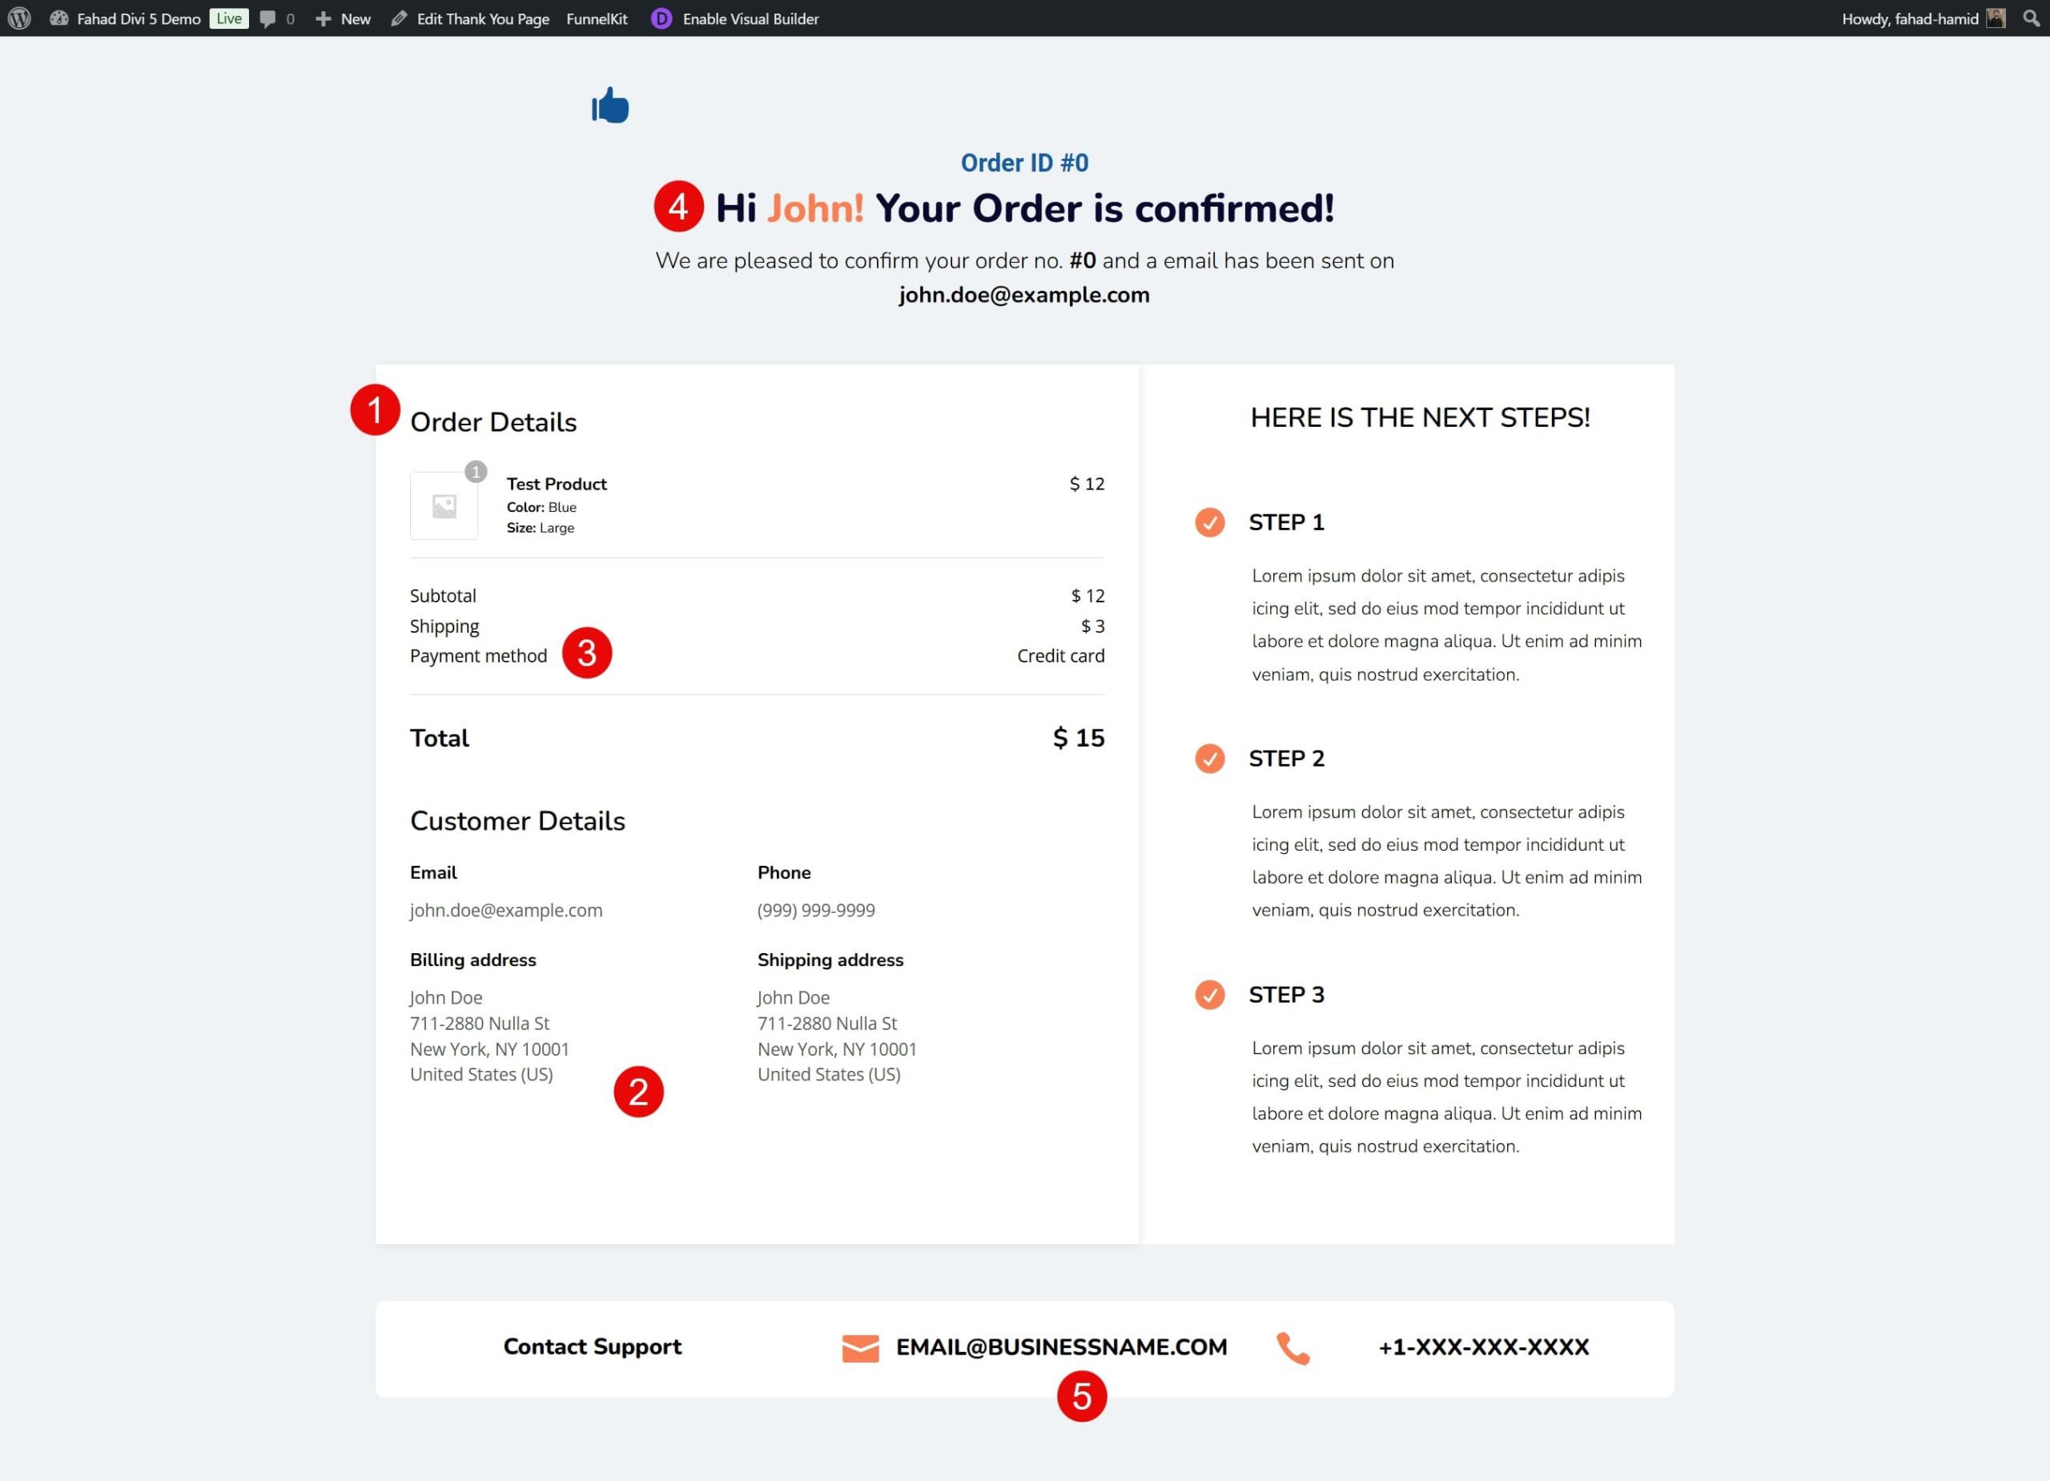Click the Order ID #0 input field area
Screen dimensions: 2050x1481
pyautogui.click(x=1023, y=159)
